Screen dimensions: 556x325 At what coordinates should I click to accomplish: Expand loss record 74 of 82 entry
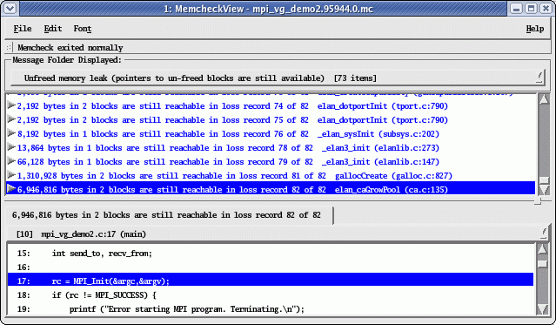click(x=11, y=105)
